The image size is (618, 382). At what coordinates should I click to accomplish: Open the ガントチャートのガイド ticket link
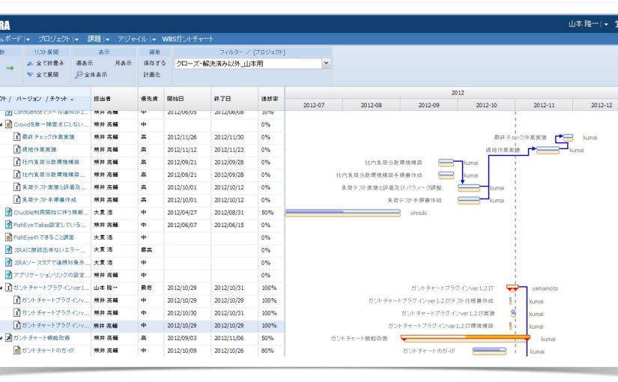[48, 350]
